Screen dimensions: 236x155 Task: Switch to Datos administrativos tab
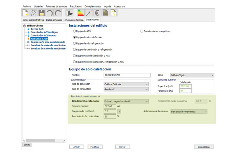pyautogui.click(x=33, y=20)
